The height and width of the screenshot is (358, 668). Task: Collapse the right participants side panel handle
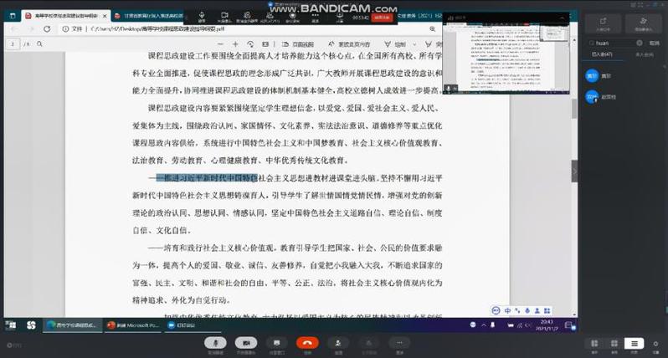pos(574,171)
